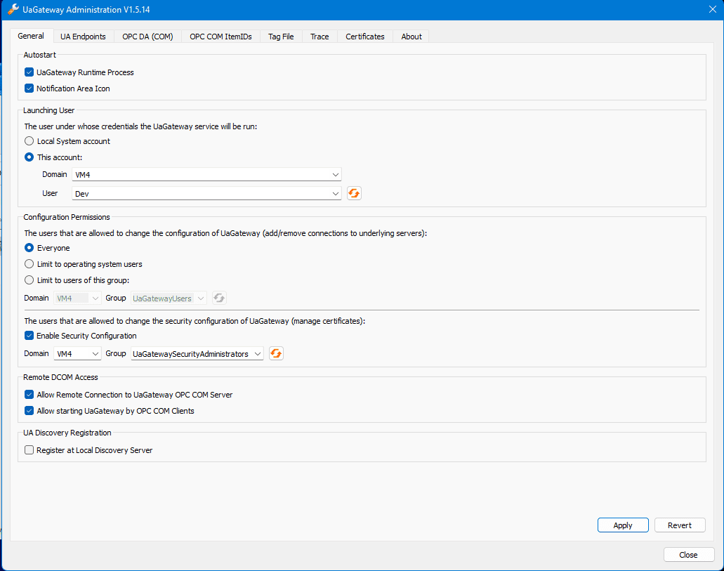Click the UaGateway wrench title icon
Screen dimensions: 724x571
(x=13, y=9)
